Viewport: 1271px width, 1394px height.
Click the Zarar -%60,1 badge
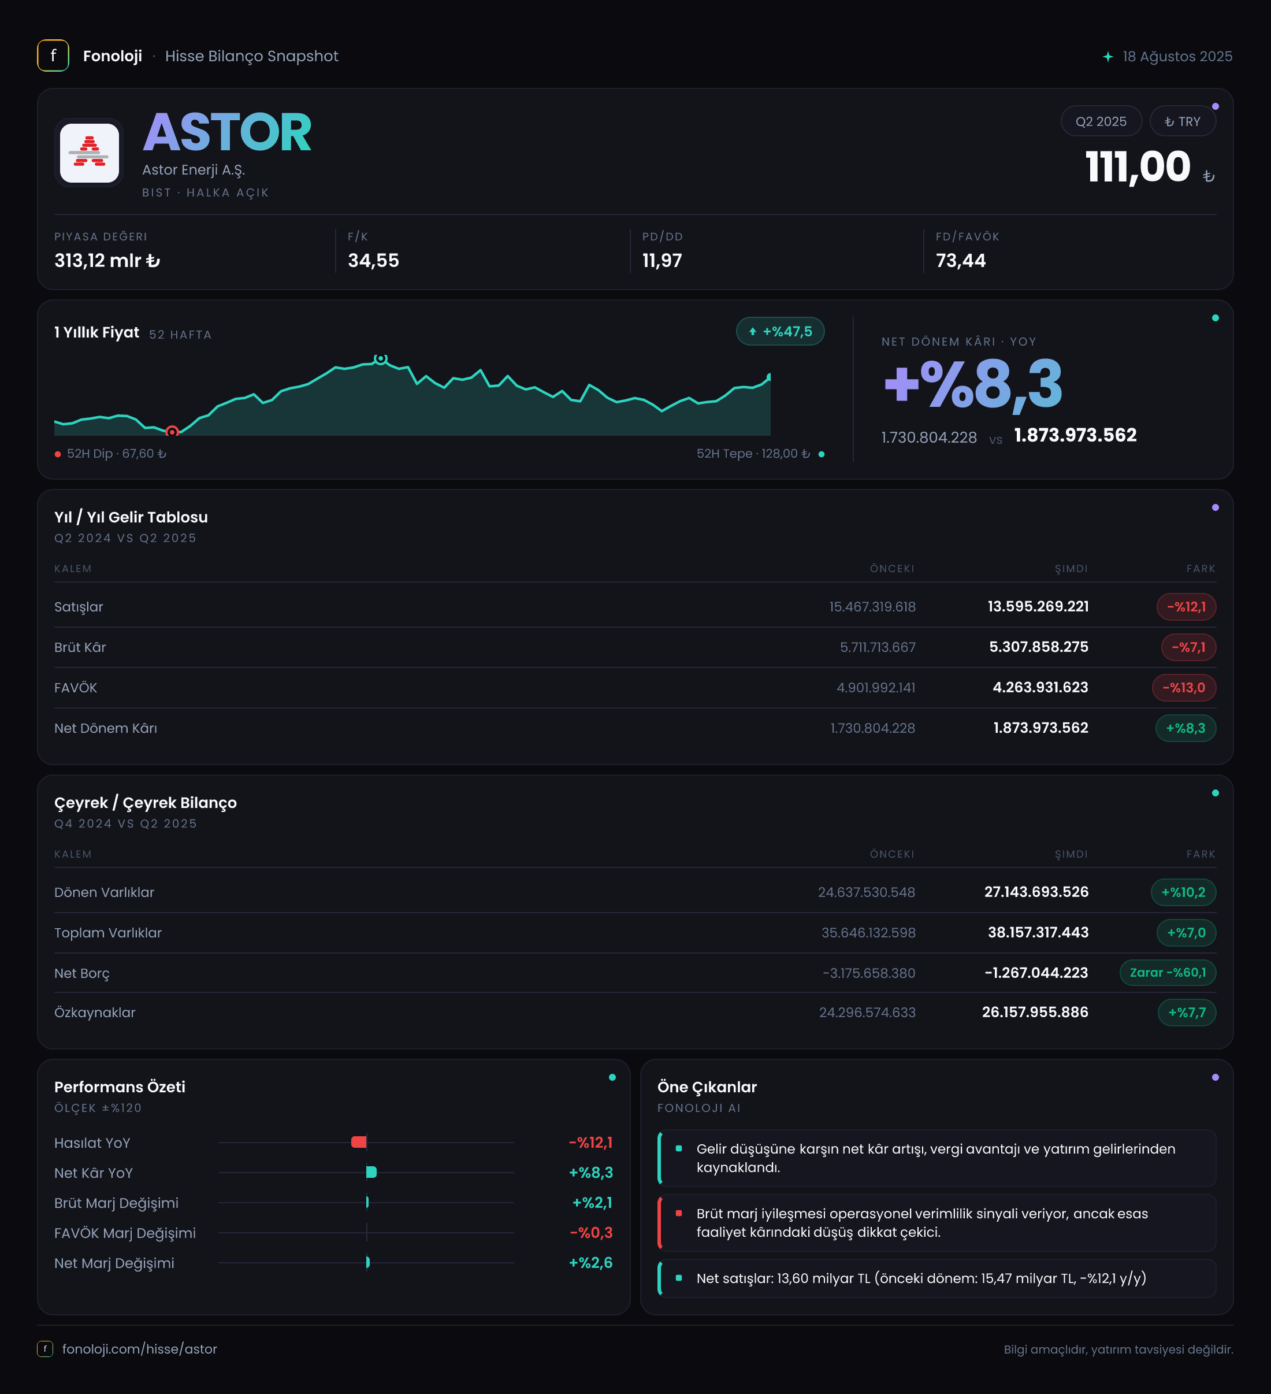tap(1168, 972)
